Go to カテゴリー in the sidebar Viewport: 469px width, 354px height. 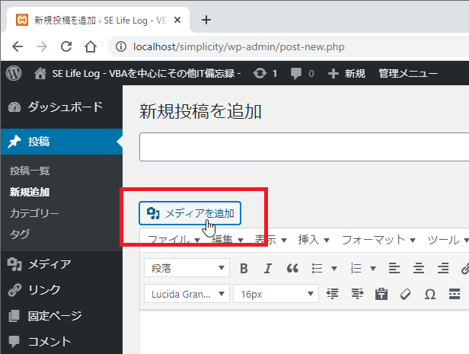34,213
